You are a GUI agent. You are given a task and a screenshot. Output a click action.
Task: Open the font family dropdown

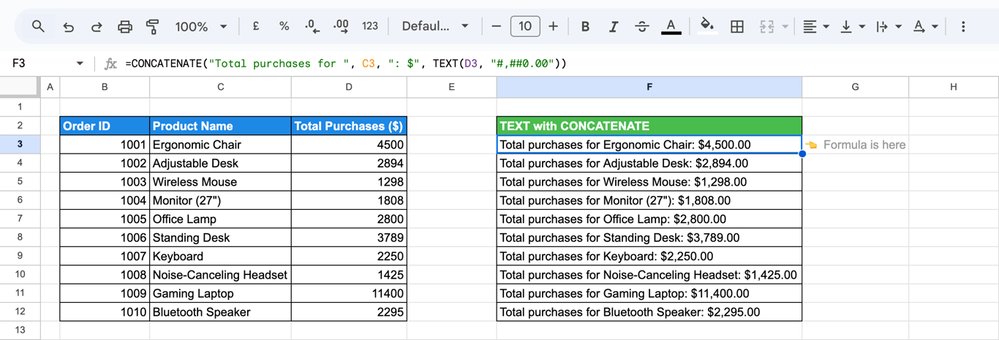pyautogui.click(x=435, y=26)
